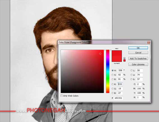Screen dimensions: 159x122
Task: Click inside the saturation-brightness color field
Action: 82,71
